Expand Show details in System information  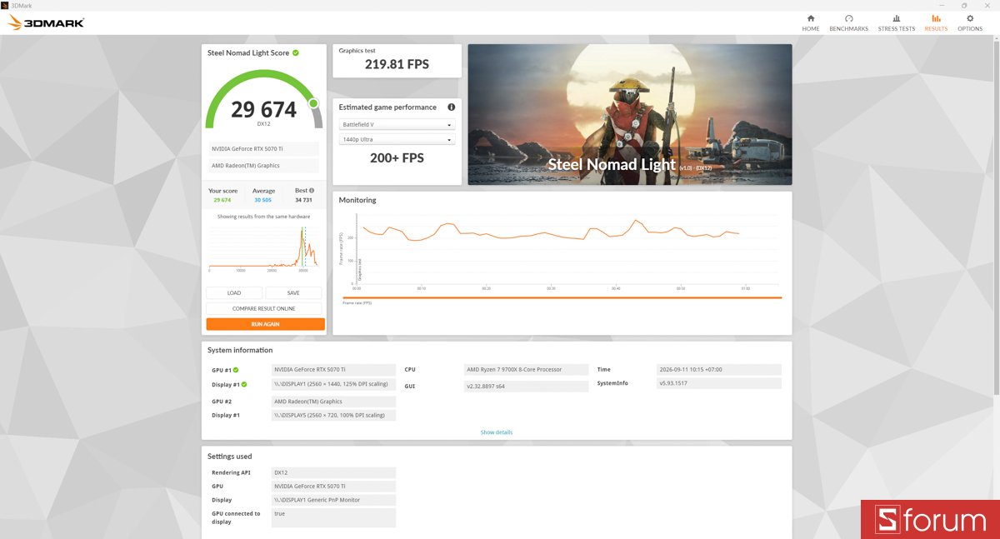[x=497, y=432]
